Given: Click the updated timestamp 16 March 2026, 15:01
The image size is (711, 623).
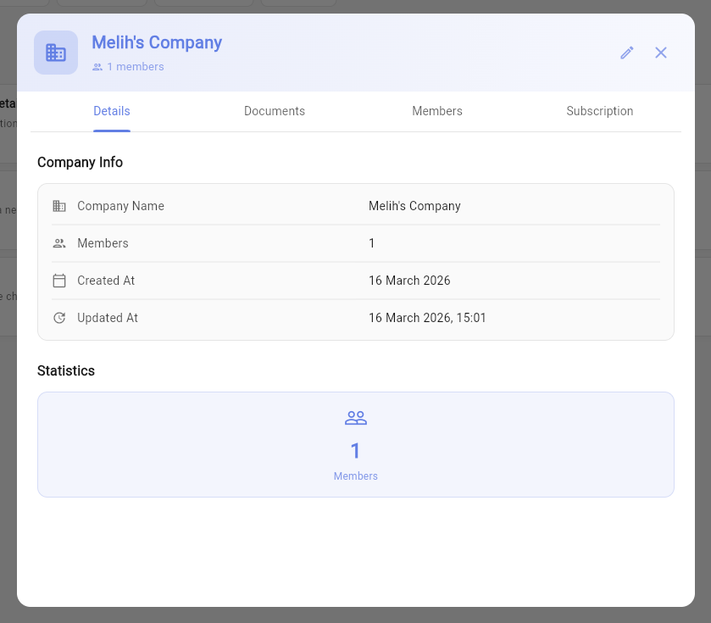Looking at the screenshot, I should point(427,318).
